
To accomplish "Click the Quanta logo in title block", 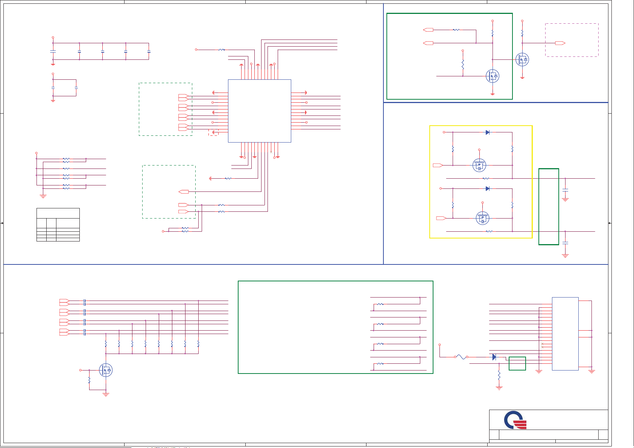I will [515, 420].
